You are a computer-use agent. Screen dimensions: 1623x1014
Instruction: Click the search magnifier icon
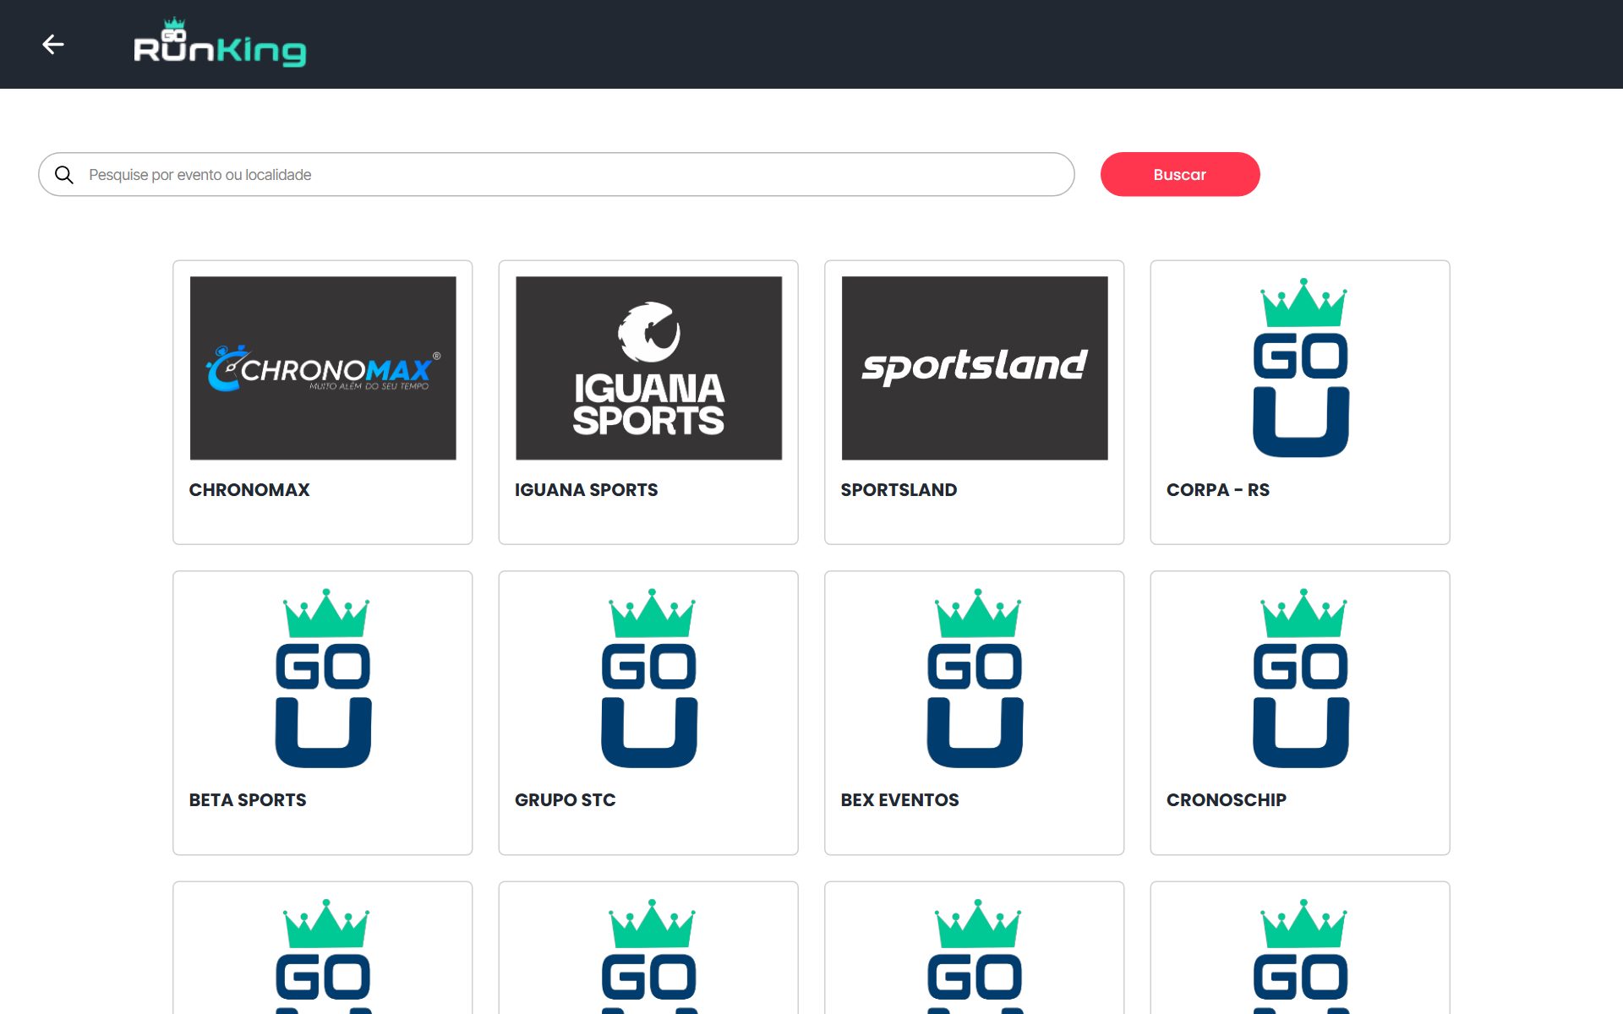(64, 175)
